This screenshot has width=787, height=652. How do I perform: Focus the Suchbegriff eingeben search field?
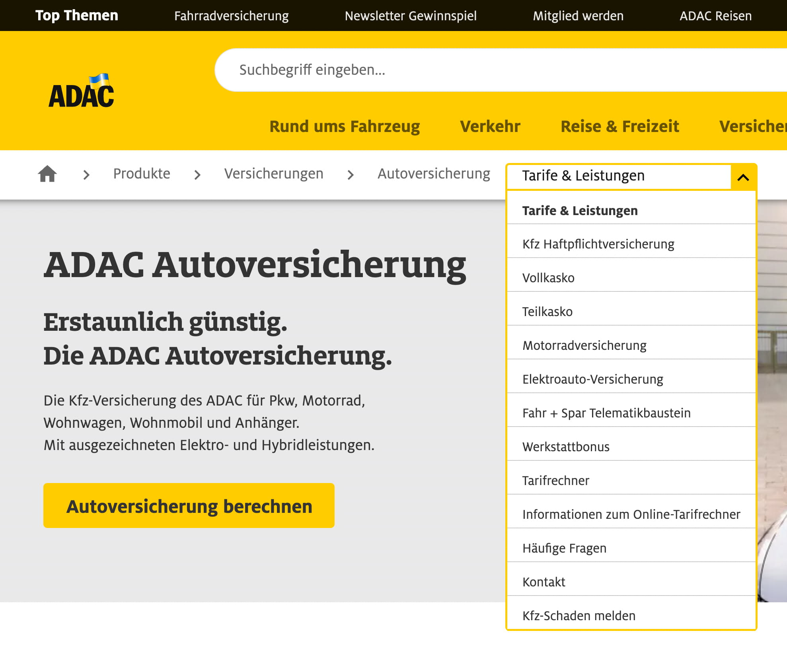(x=501, y=70)
